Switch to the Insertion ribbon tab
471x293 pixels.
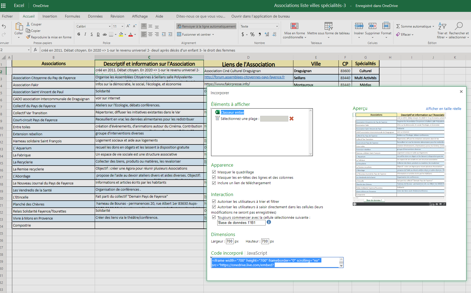[x=50, y=16]
